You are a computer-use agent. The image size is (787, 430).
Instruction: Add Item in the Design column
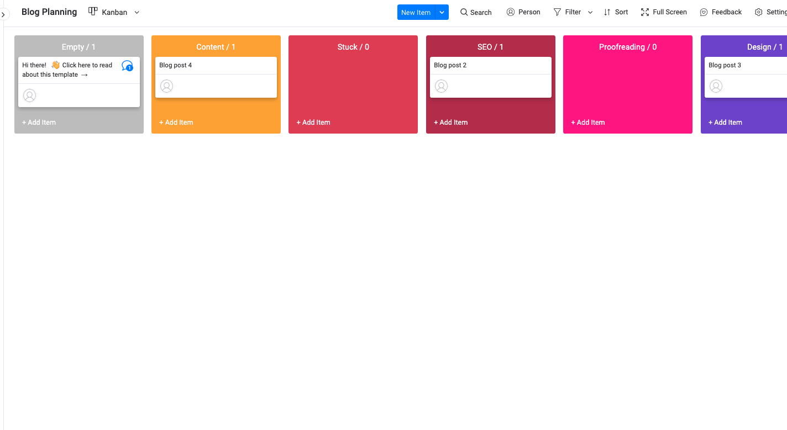click(x=725, y=123)
